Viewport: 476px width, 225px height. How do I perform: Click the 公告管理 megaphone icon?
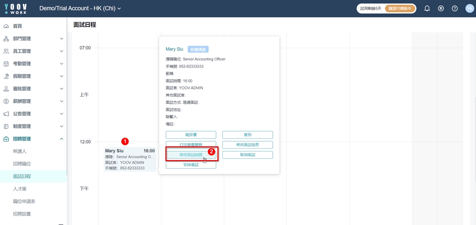pos(6,114)
